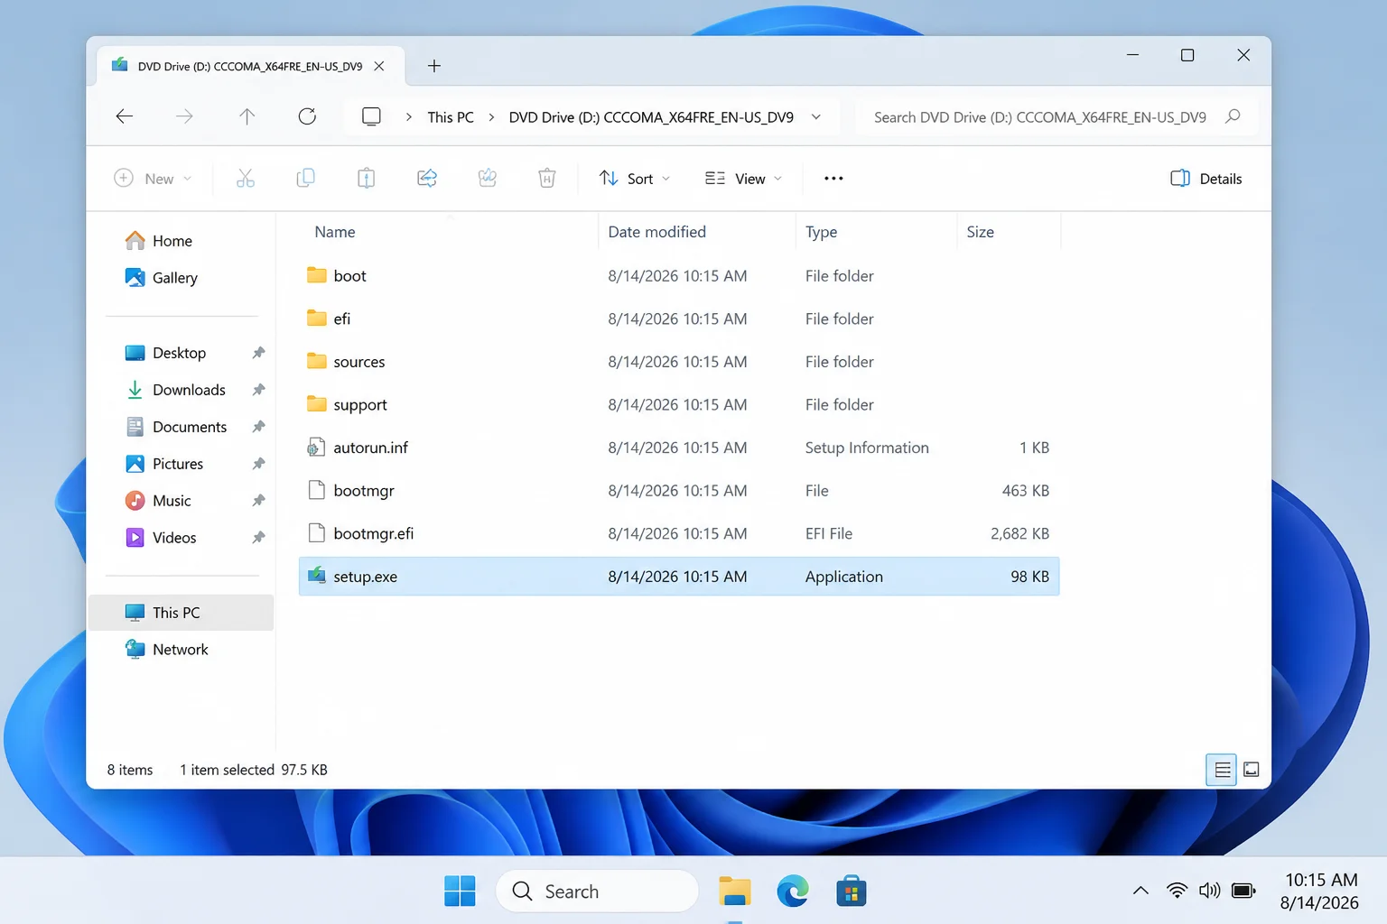Click the monitor icon in address bar
This screenshot has height=924, width=1387.
coord(371,116)
